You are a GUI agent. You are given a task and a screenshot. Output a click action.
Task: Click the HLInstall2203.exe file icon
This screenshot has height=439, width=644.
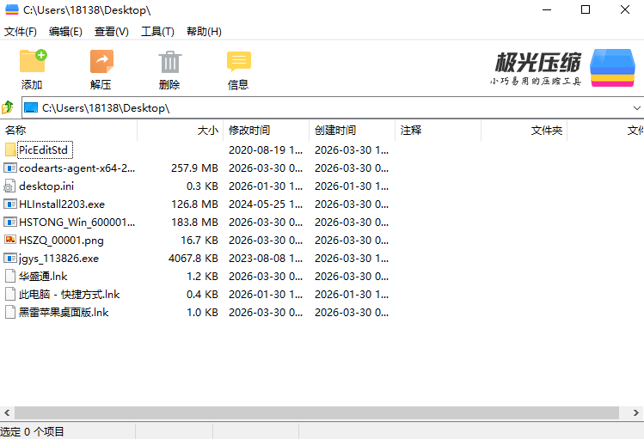[10, 204]
